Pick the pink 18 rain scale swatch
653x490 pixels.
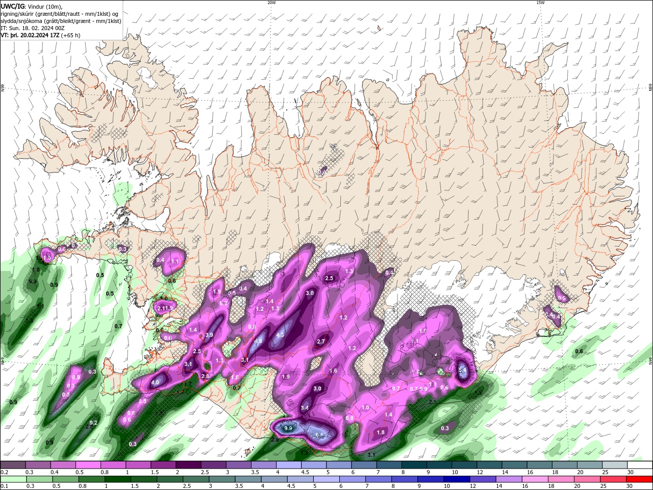562,479
